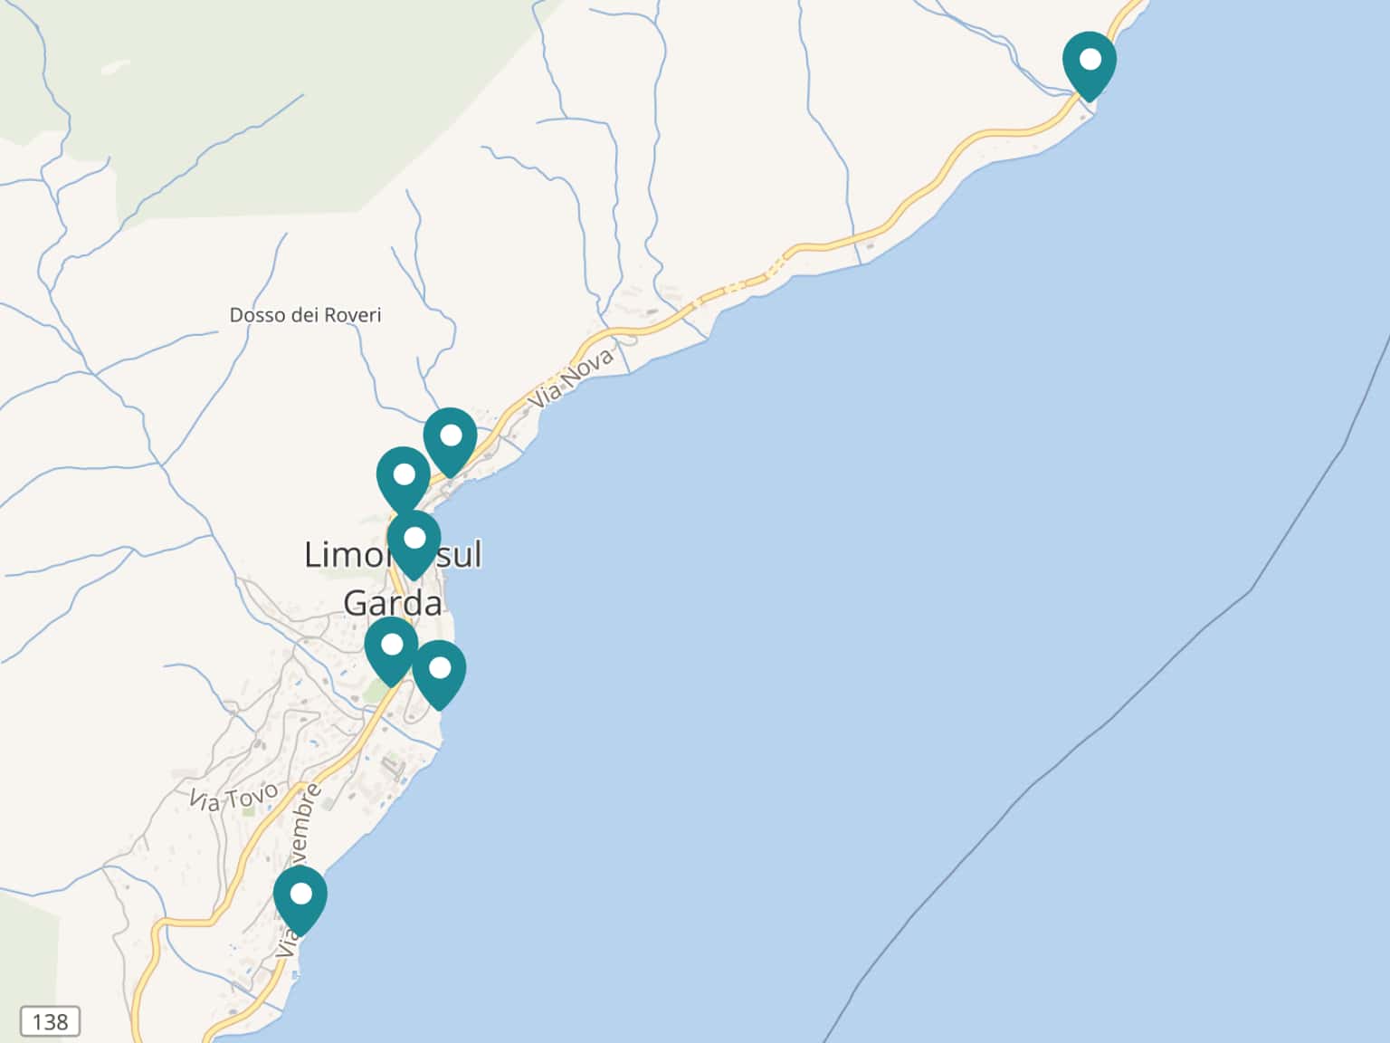This screenshot has width=1390, height=1043.
Task: Select the southernmost pin on Via Novembre
Action: coord(300,900)
